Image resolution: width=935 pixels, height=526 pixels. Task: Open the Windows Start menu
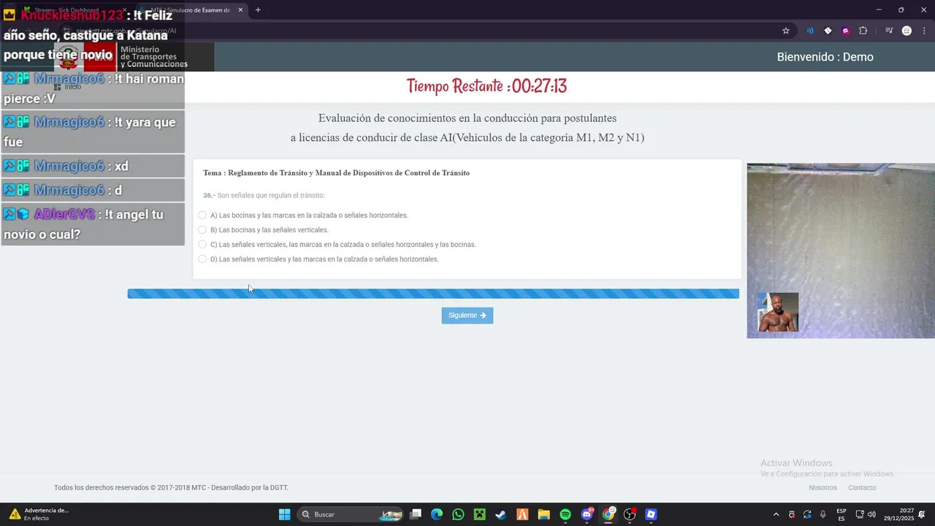pyautogui.click(x=284, y=514)
